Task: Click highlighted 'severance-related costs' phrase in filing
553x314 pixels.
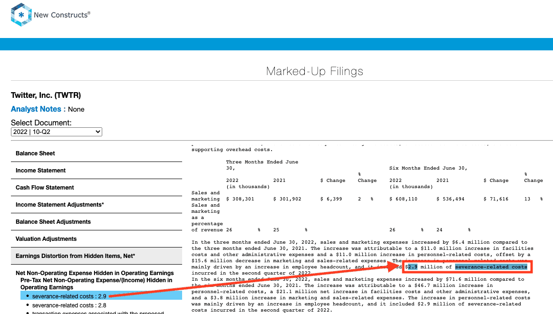Action: tap(491, 267)
